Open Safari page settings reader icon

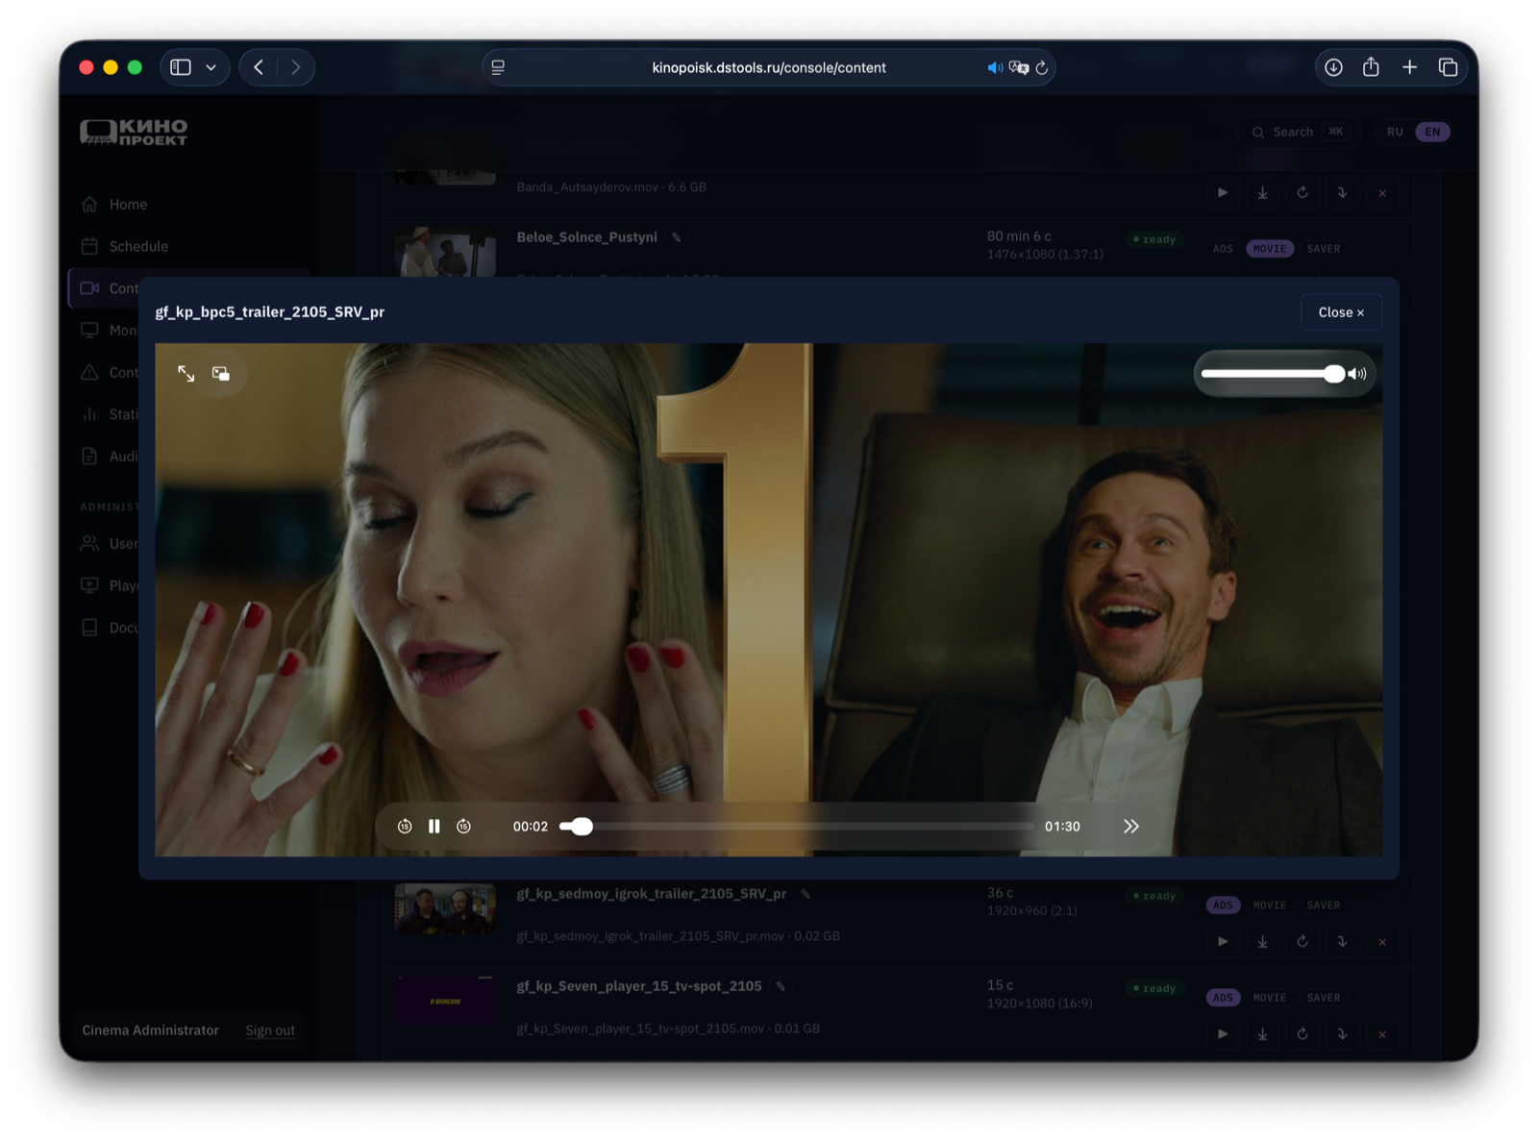[x=498, y=68]
